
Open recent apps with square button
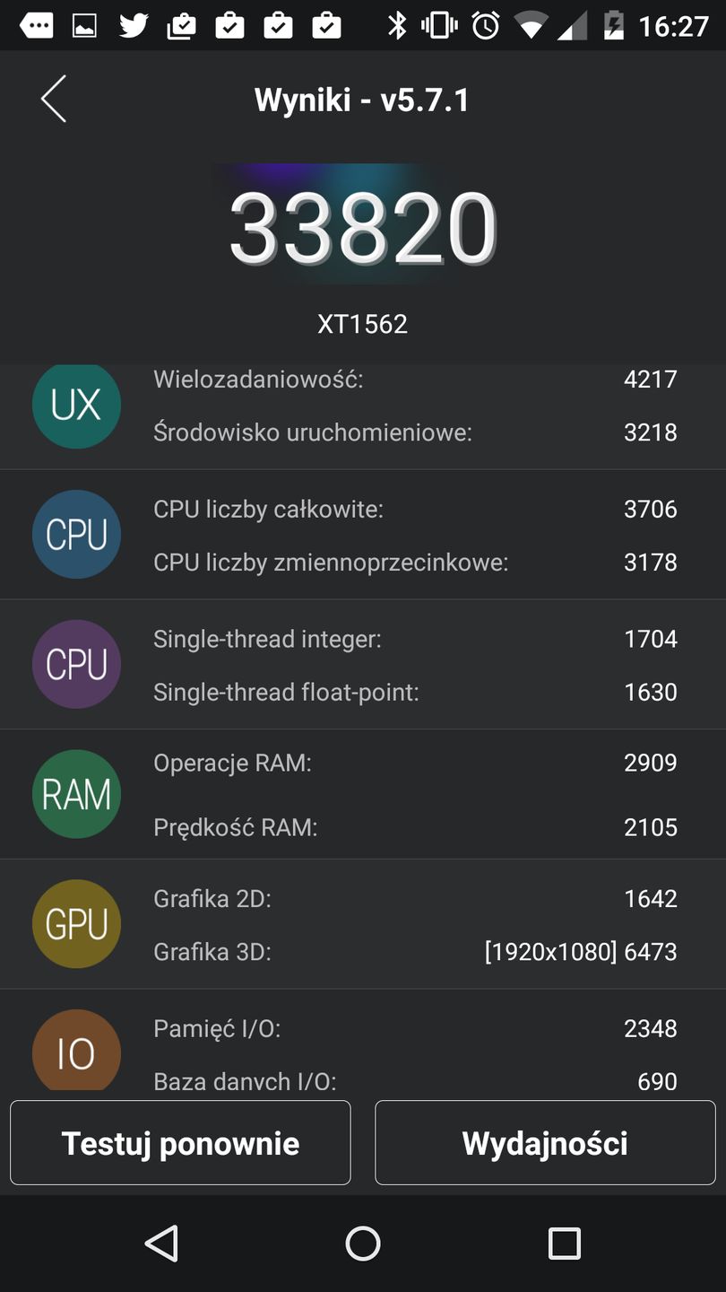564,1244
